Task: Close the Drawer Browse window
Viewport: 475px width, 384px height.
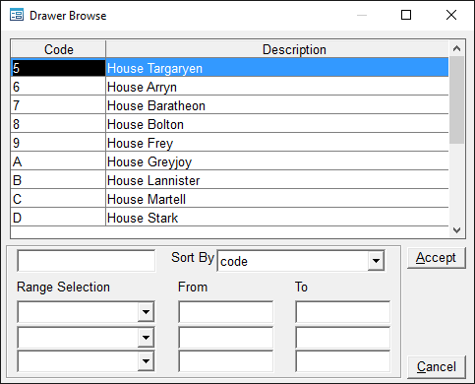Action: (451, 15)
